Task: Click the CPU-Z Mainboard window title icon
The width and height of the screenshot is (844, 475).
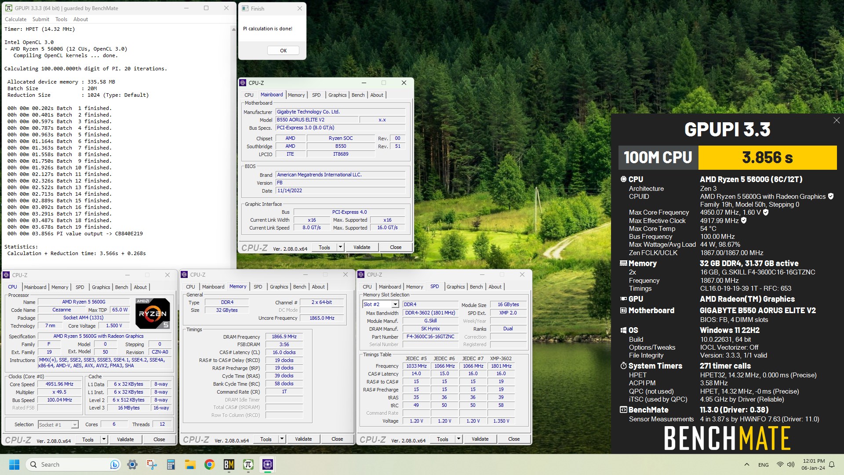Action: (243, 83)
